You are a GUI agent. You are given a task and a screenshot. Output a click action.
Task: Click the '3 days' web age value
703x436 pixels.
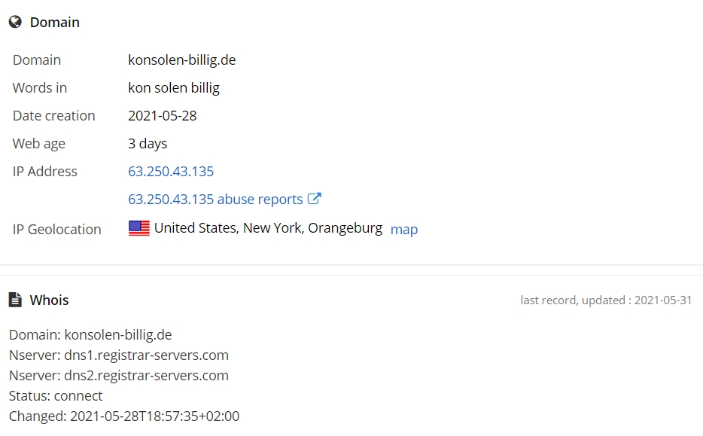(x=148, y=144)
